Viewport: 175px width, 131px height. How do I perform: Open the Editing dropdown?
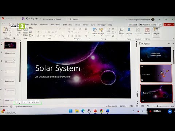(x=121, y=31)
